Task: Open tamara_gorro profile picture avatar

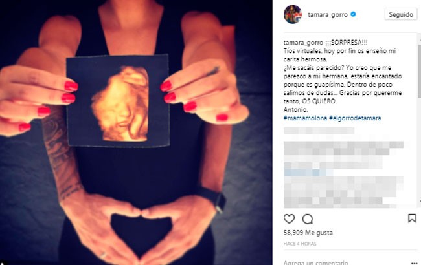Action: tap(293, 14)
